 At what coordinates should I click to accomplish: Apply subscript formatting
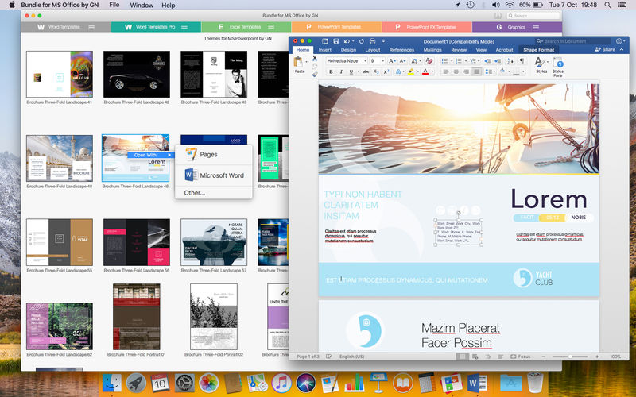(376, 71)
